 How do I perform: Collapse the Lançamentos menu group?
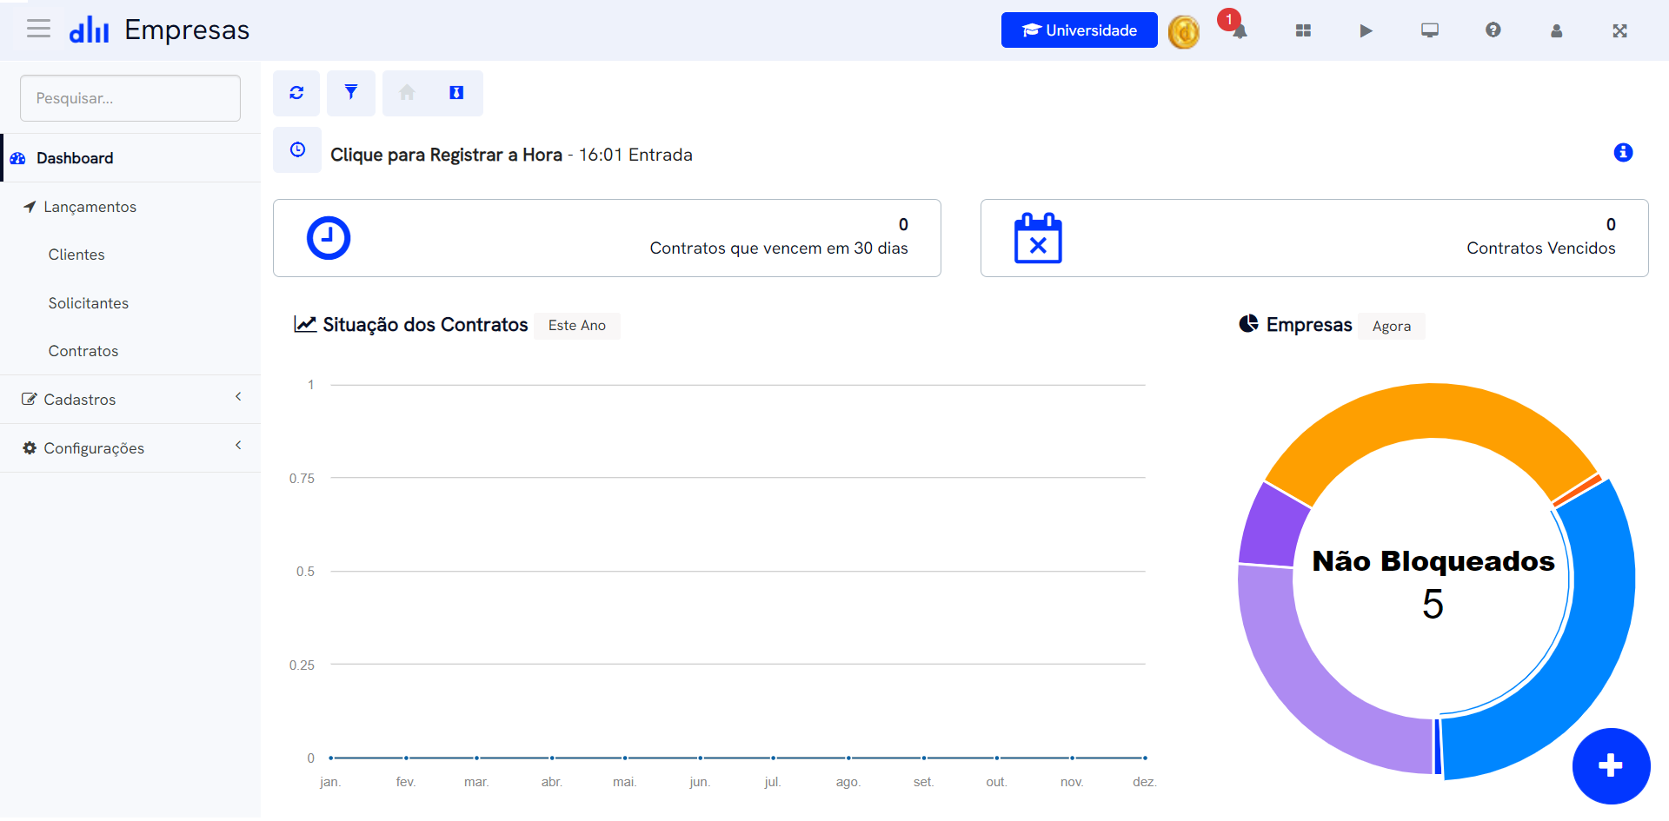90,206
